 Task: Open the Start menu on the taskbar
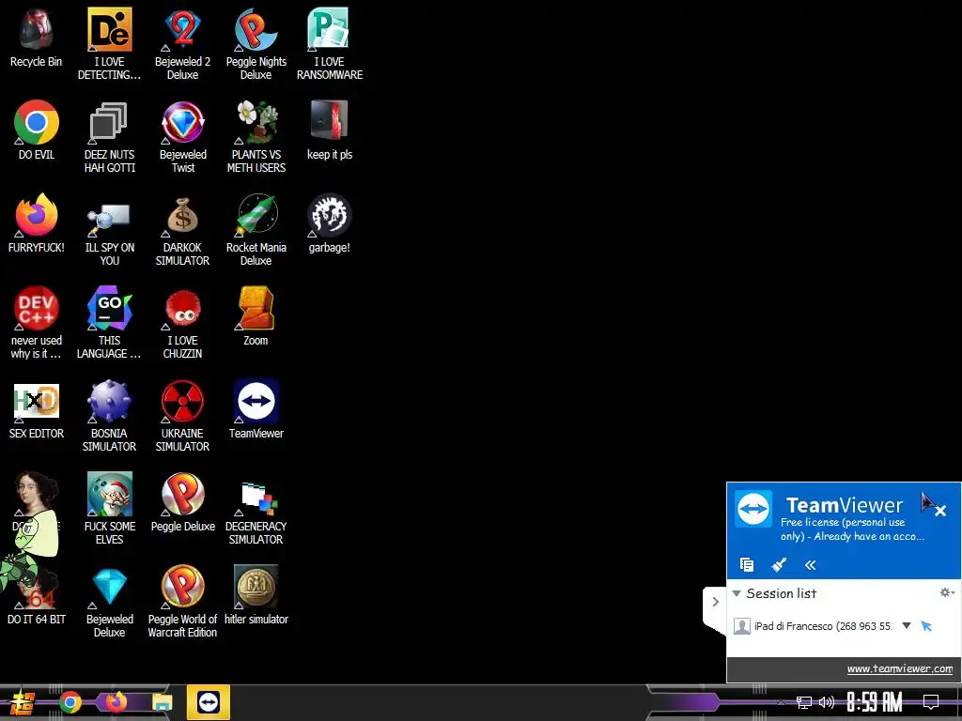(22, 702)
